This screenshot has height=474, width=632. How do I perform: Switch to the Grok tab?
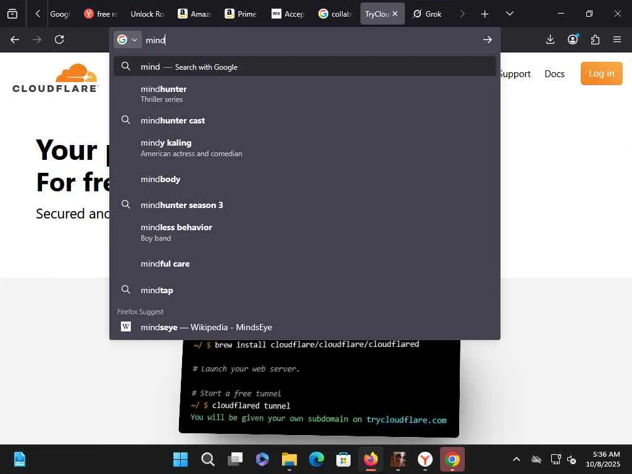428,14
